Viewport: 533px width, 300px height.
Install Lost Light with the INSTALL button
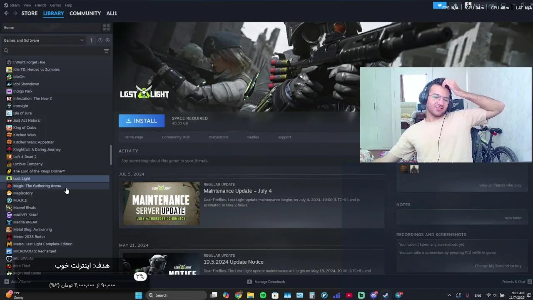pos(142,121)
